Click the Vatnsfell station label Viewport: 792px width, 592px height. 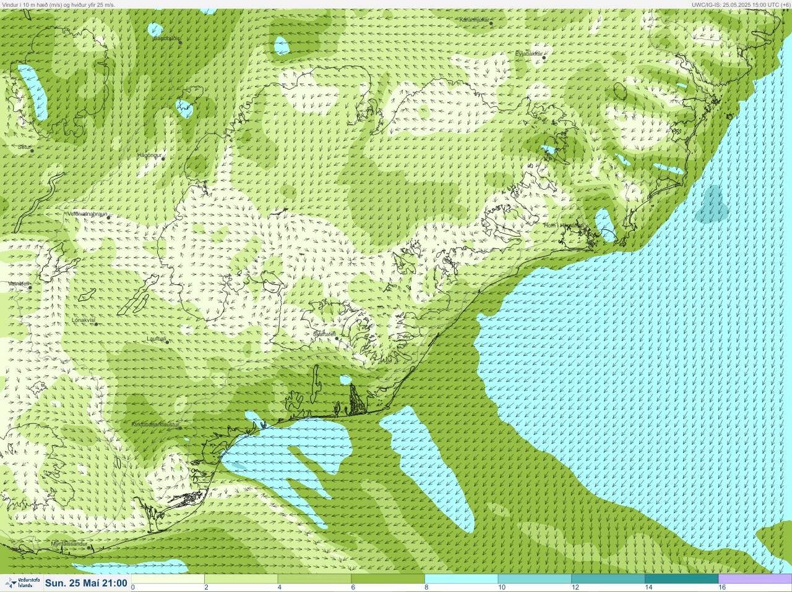coord(18,284)
